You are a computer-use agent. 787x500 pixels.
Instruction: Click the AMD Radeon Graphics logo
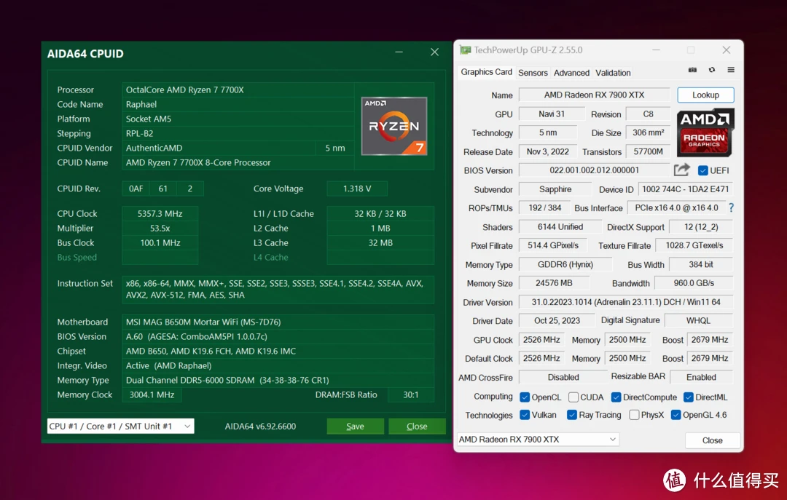tap(705, 132)
